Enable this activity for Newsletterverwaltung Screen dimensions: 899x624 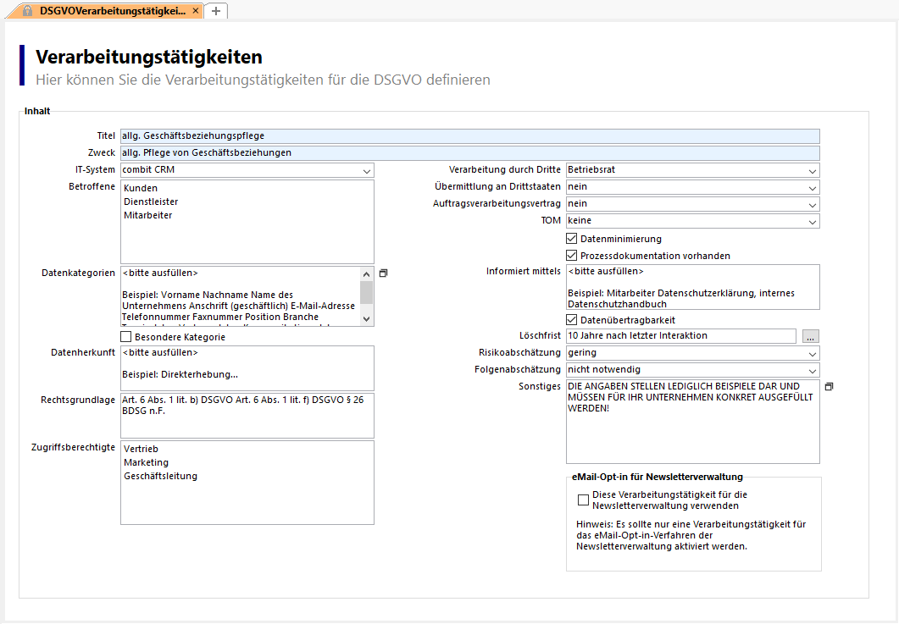[583, 500]
